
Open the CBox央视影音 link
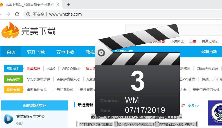click(207, 69)
